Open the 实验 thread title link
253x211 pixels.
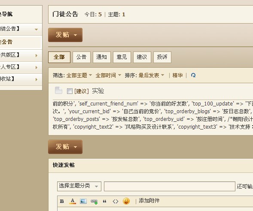98,91
